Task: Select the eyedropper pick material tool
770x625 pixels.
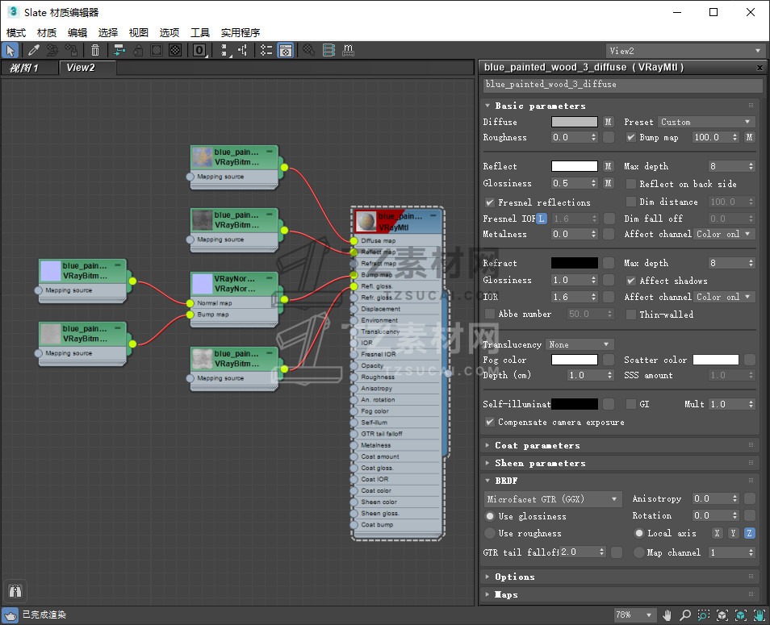Action: tap(34, 50)
